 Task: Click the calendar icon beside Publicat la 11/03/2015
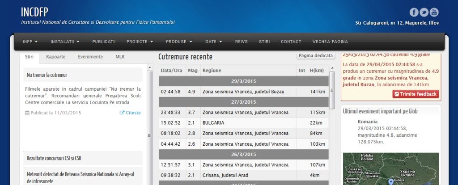click(x=27, y=113)
